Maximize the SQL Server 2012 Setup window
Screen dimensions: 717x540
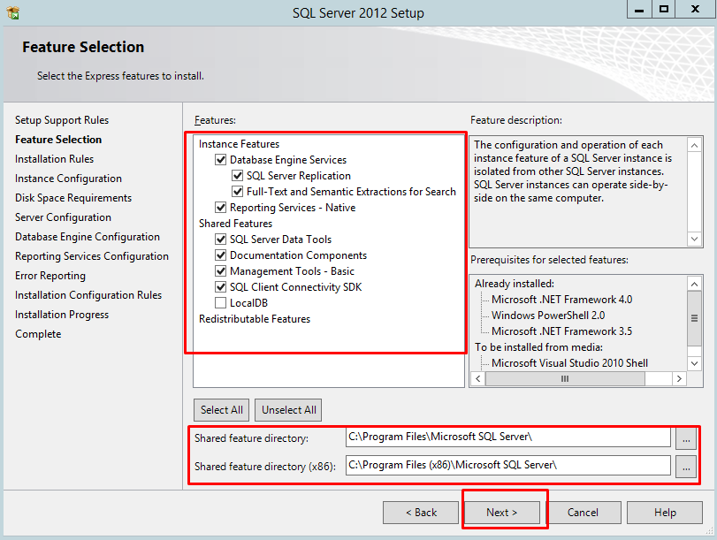point(663,9)
